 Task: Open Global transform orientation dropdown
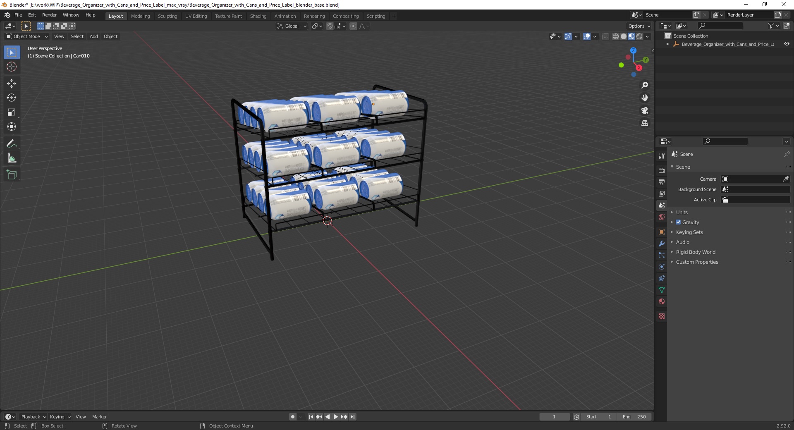pyautogui.click(x=292, y=26)
